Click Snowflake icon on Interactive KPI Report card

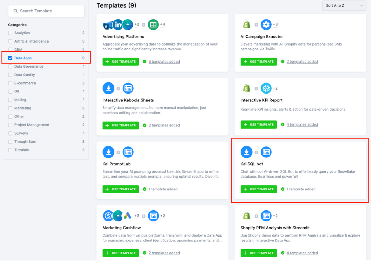pos(266,88)
